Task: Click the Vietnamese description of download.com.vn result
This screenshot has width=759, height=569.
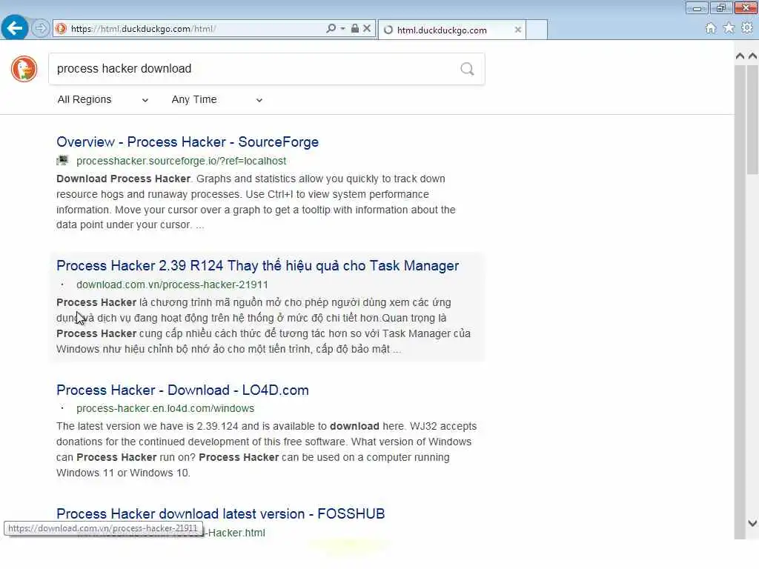Action: (263, 326)
